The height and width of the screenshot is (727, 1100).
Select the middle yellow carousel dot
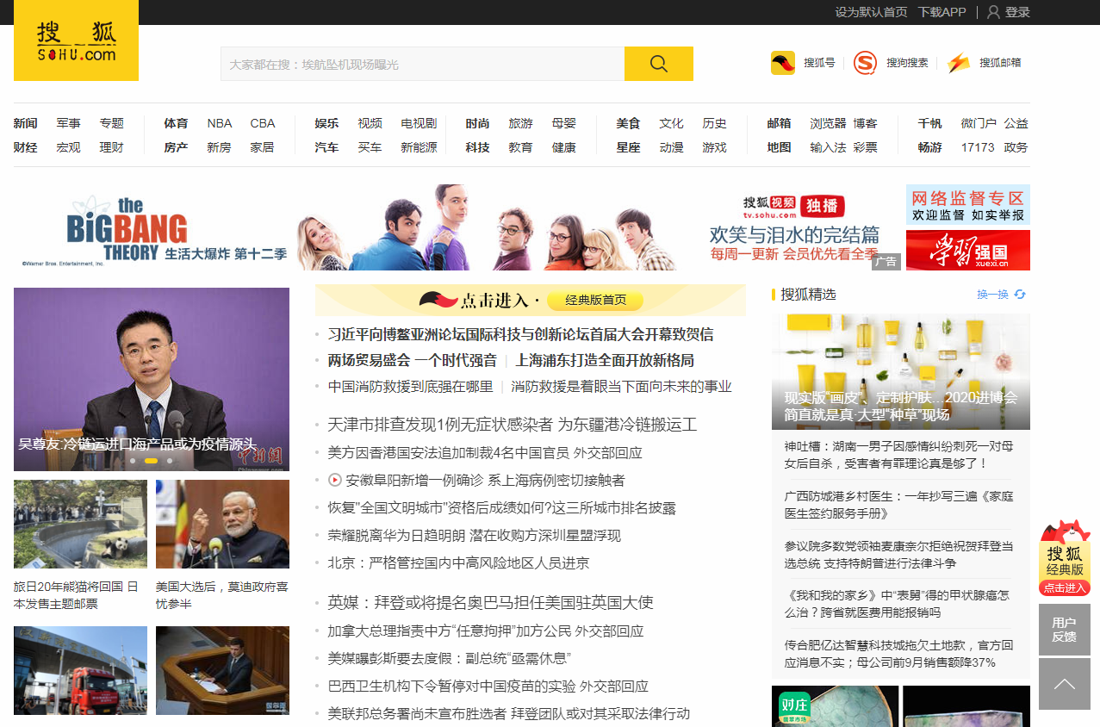pos(151,461)
